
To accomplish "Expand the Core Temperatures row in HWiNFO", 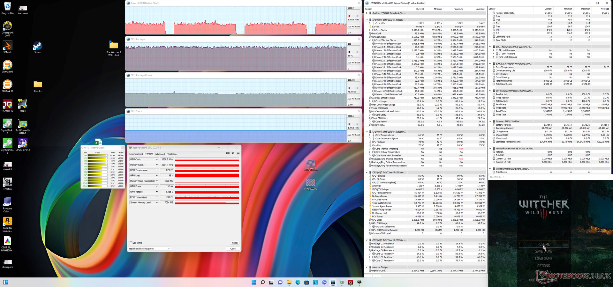I will click(x=370, y=135).
